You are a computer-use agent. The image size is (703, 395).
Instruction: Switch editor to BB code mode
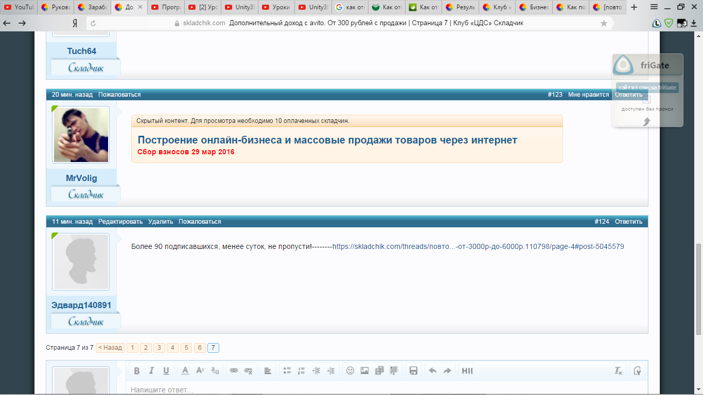pyautogui.click(x=637, y=371)
